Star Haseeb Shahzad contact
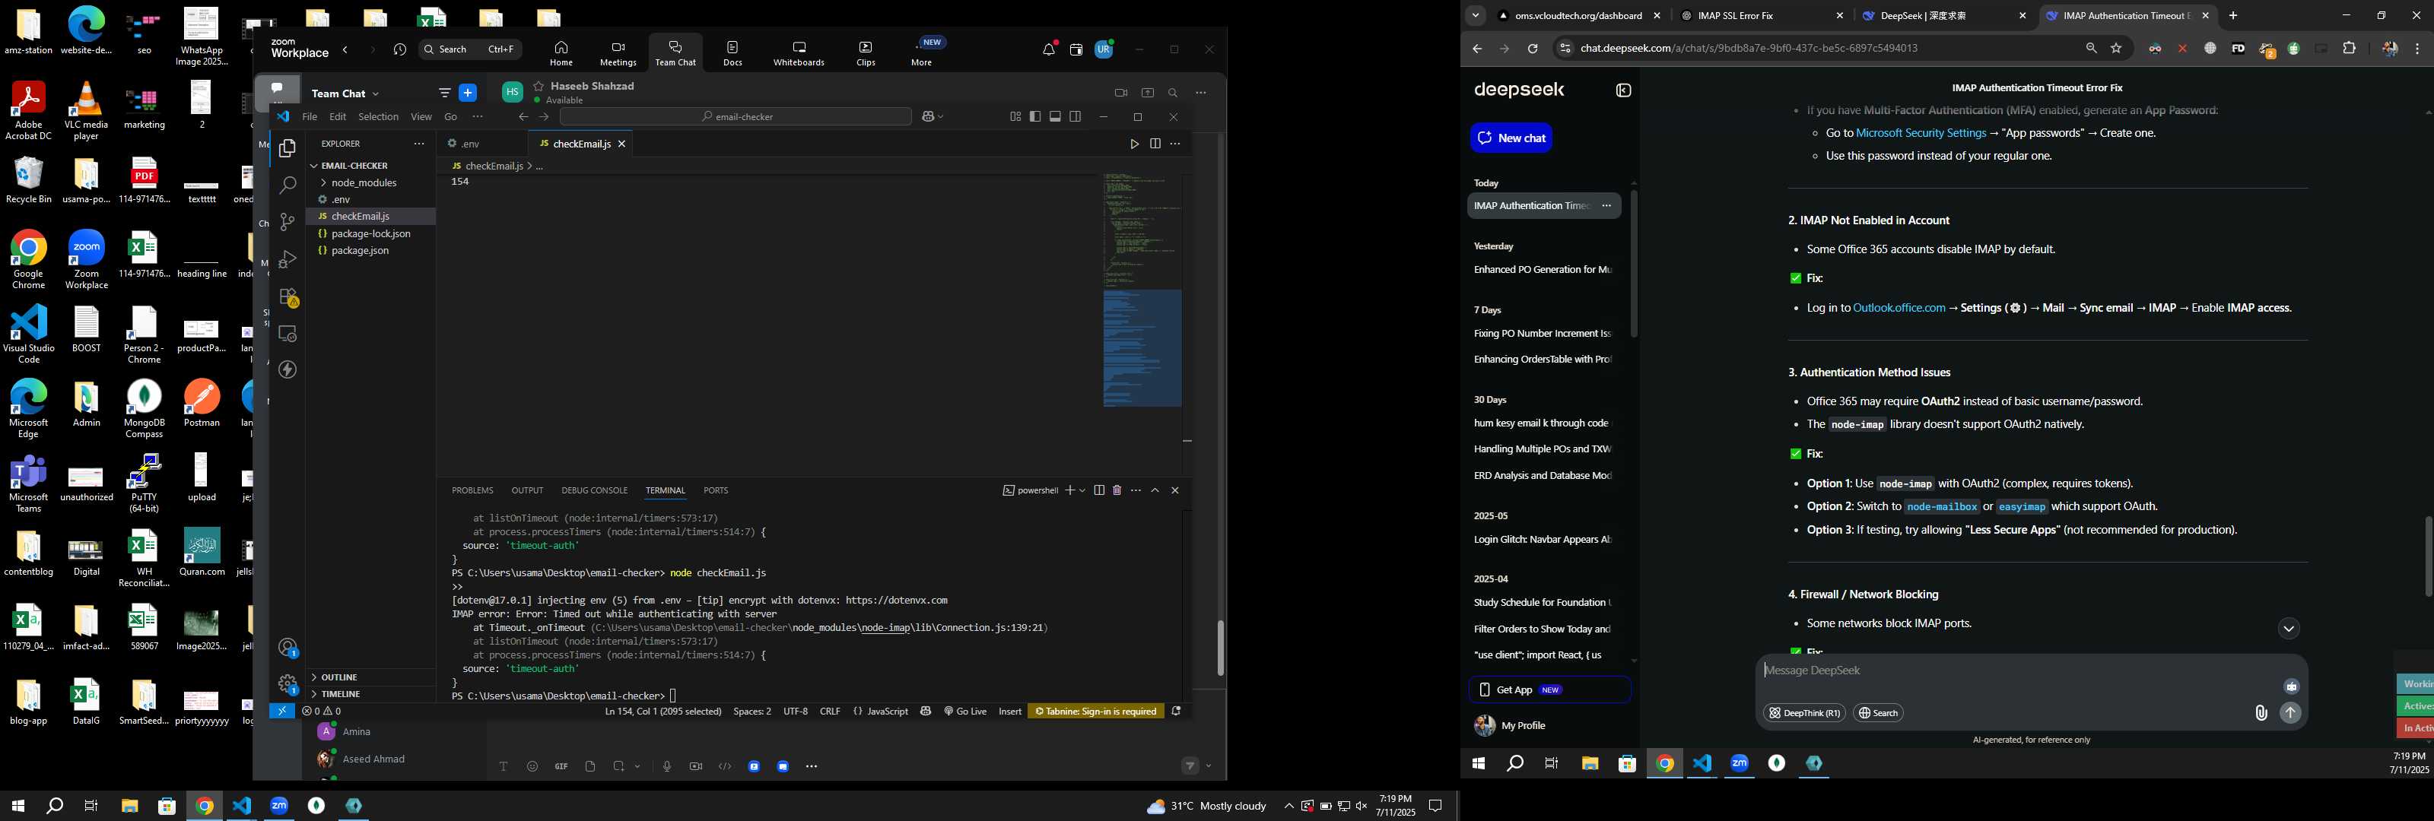 (x=539, y=86)
